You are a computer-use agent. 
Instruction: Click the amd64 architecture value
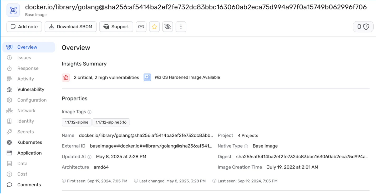101,167
